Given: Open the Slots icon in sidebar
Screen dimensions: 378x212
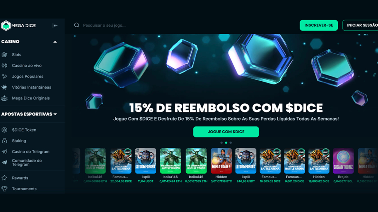Looking at the screenshot, I should (4, 55).
